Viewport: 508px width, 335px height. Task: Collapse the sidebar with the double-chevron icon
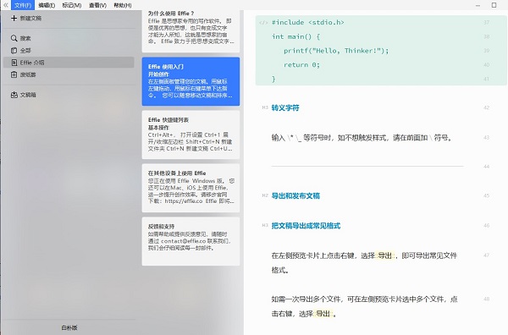[x=6, y=5]
